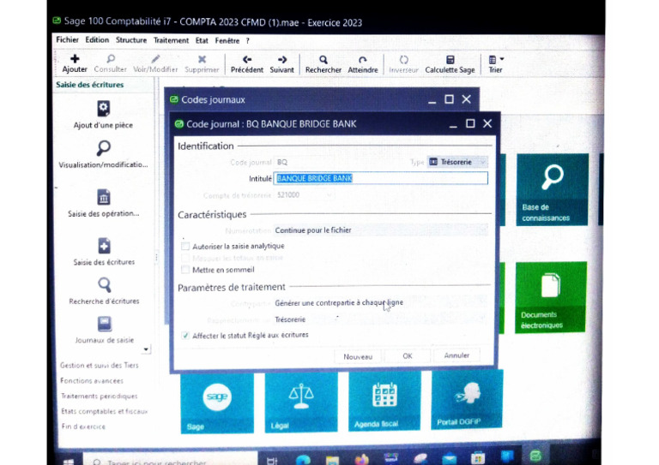Toggle Mettre en sommeil checkbox
Image resolution: width=659 pixels, height=465 pixels.
click(x=185, y=270)
